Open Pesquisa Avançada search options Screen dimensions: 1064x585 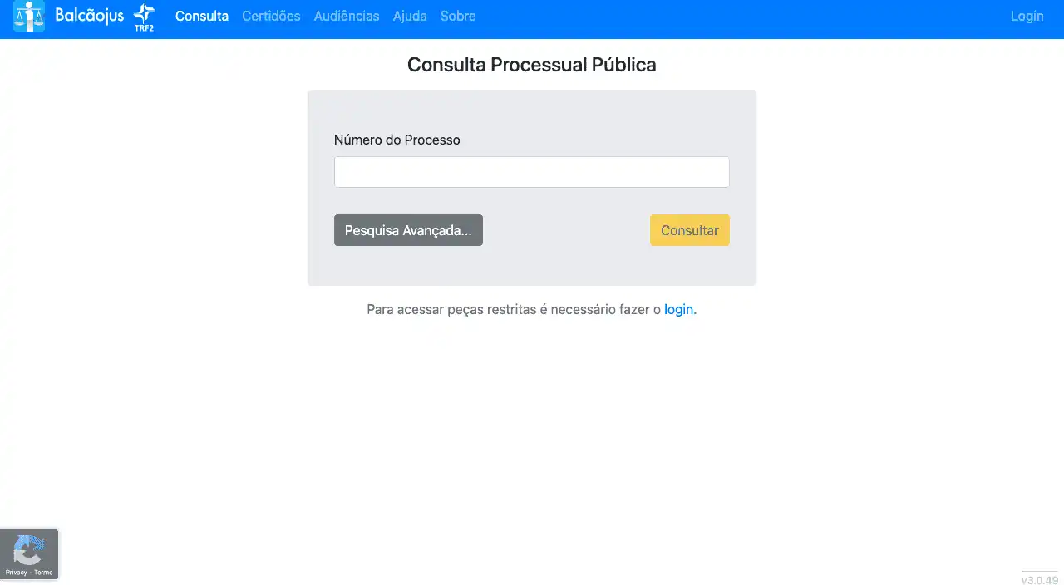coord(408,230)
